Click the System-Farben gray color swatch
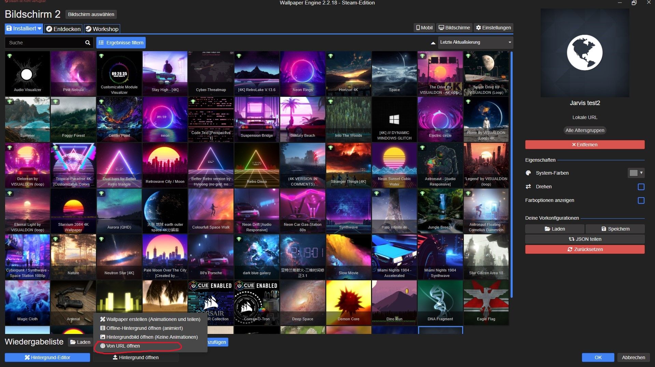 click(x=633, y=173)
